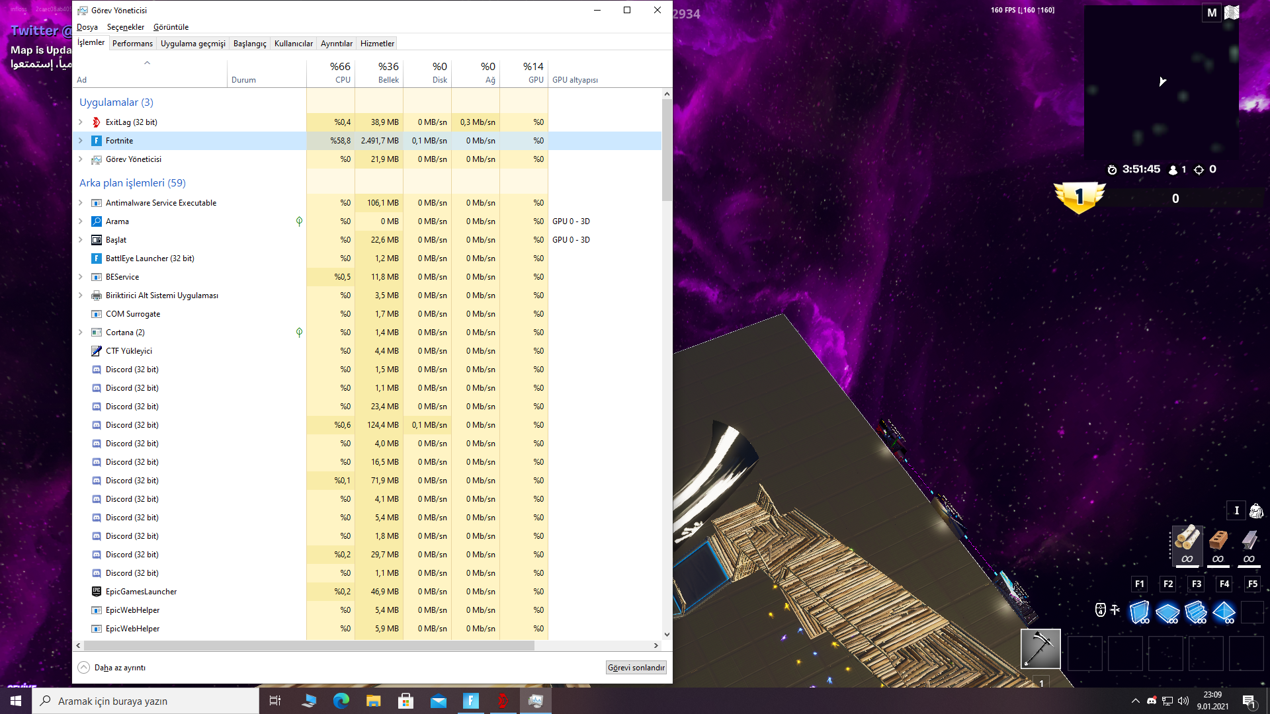Open Microsoft Edge from the taskbar

341,701
